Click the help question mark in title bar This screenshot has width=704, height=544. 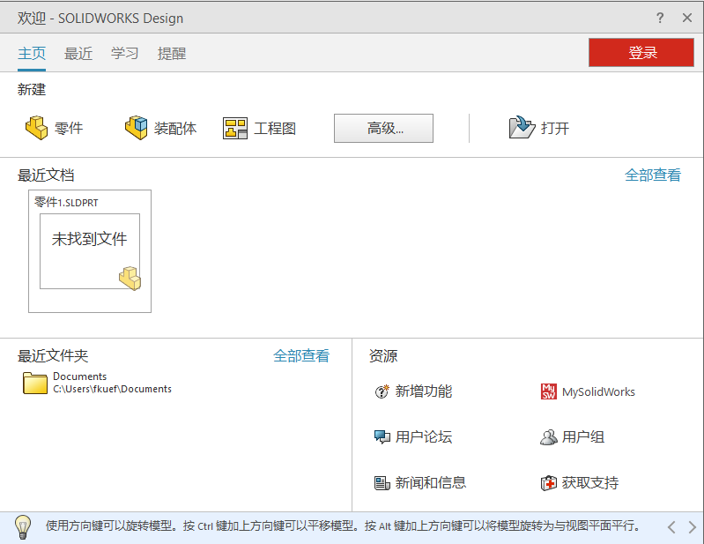coord(660,18)
